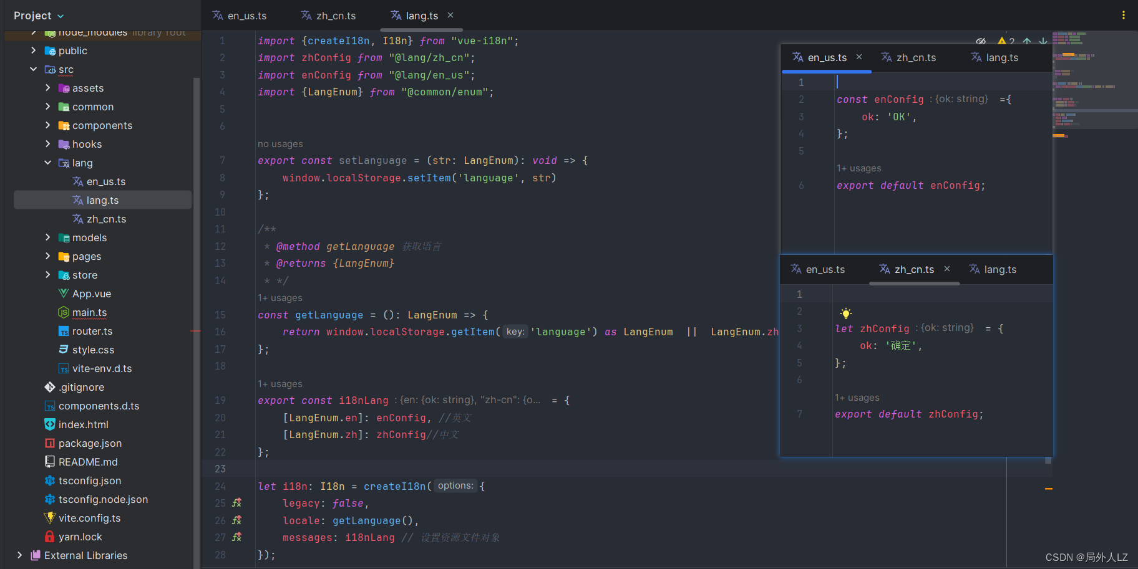Expand the hooks folder
1138x569 pixels.
click(x=47, y=144)
